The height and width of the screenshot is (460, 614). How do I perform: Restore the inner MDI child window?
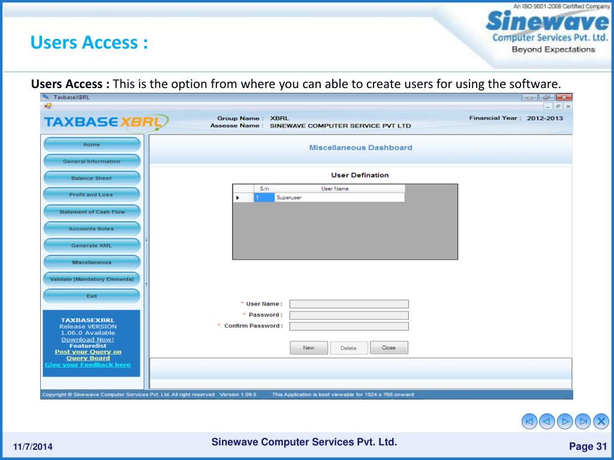pos(558,107)
